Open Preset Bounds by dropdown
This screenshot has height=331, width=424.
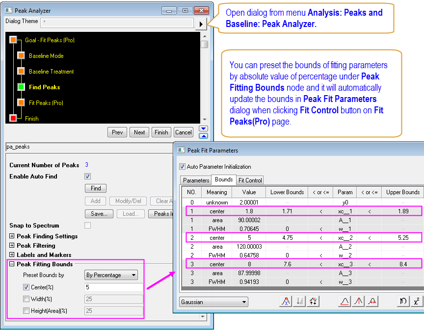[111, 275]
